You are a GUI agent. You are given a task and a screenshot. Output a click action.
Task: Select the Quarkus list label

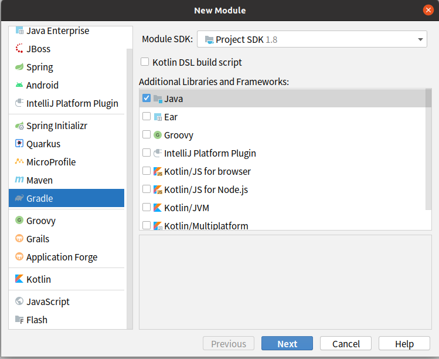[43, 144]
